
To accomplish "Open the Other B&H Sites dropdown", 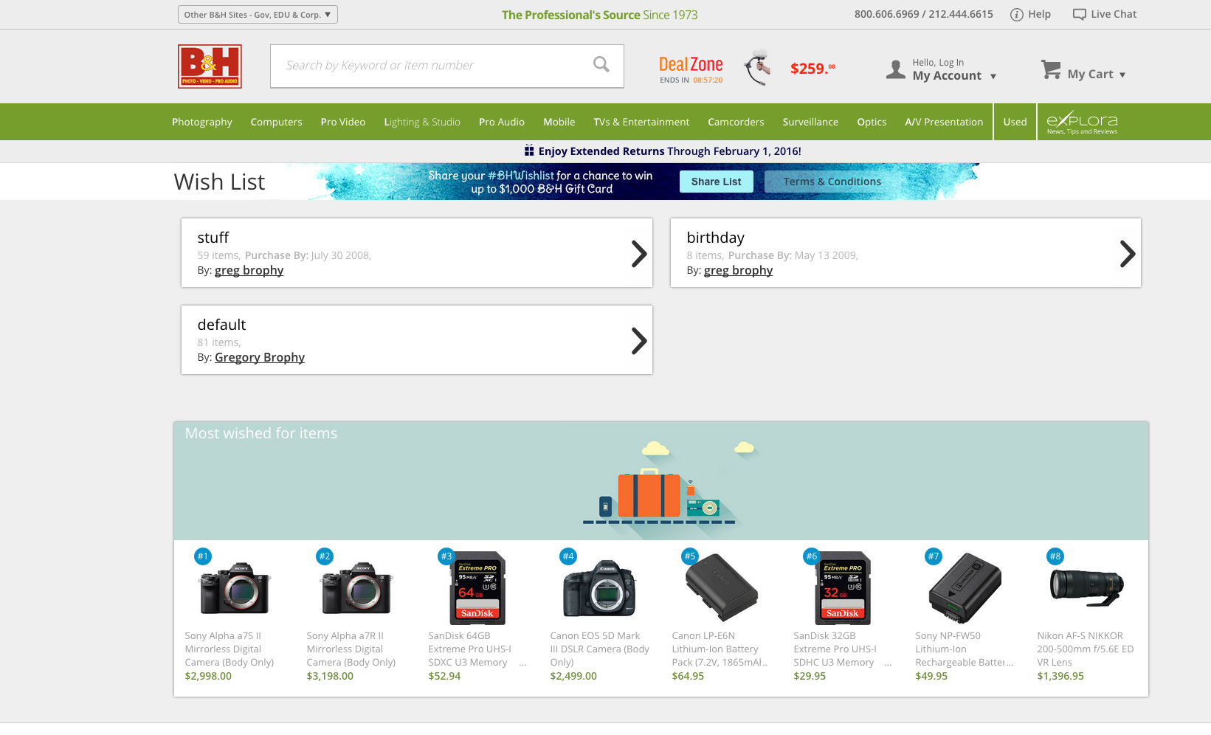I will (258, 15).
